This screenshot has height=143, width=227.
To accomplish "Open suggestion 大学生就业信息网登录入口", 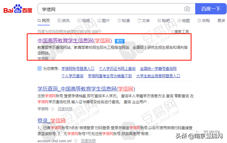I will [158, 76].
